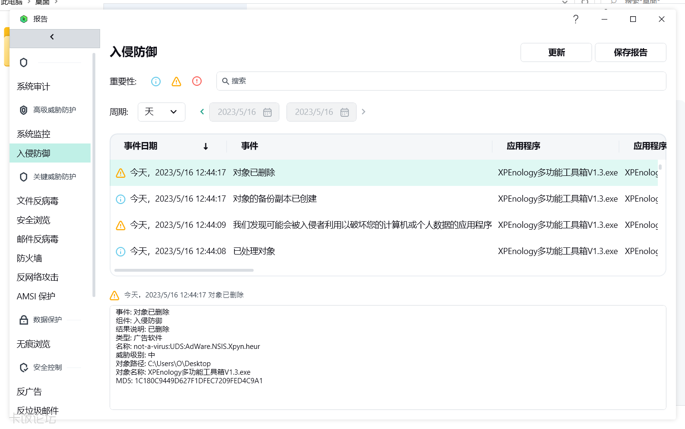Click the 对象路径 C:\Users\O\Desktop line
The height and width of the screenshot is (429, 685).
point(163,364)
